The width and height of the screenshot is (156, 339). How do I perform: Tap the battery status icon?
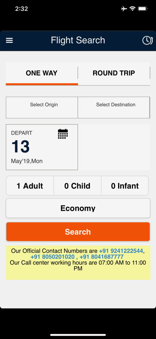142,9
